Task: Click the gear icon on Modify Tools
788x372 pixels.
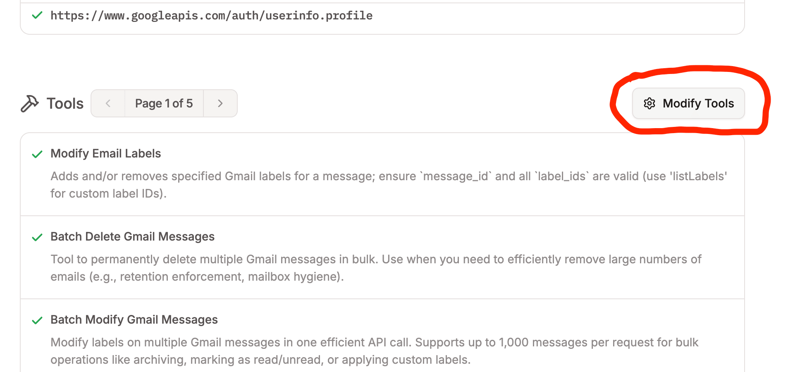Action: tap(650, 104)
